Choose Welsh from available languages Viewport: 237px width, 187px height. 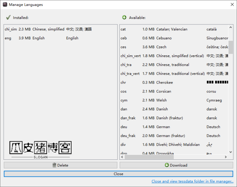point(161,100)
